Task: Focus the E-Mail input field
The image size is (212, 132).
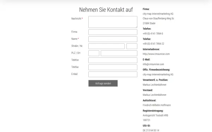Action: [x=113, y=74]
